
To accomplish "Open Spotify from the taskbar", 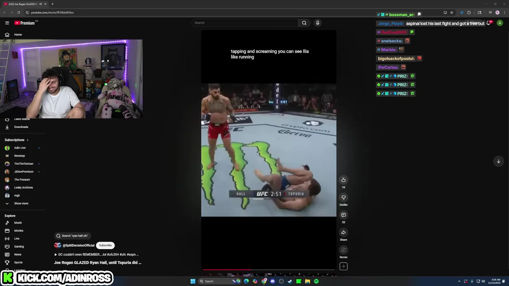I will click(316, 281).
